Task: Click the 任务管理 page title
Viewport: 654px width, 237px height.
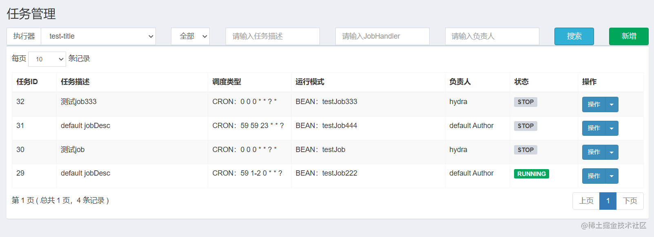Action: 31,14
